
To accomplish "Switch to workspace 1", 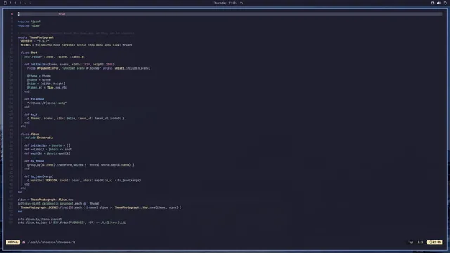I will point(11,3).
